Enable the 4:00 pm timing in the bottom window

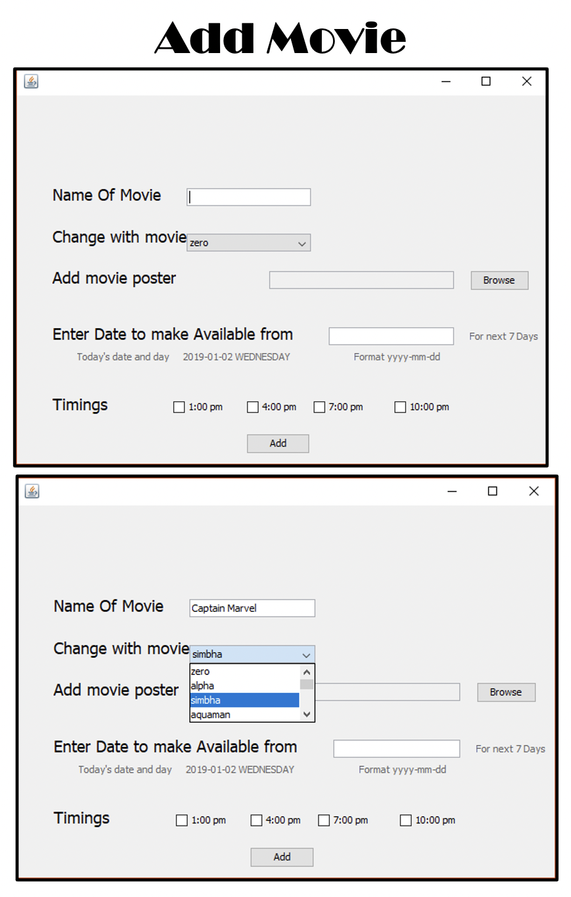pyautogui.click(x=257, y=820)
